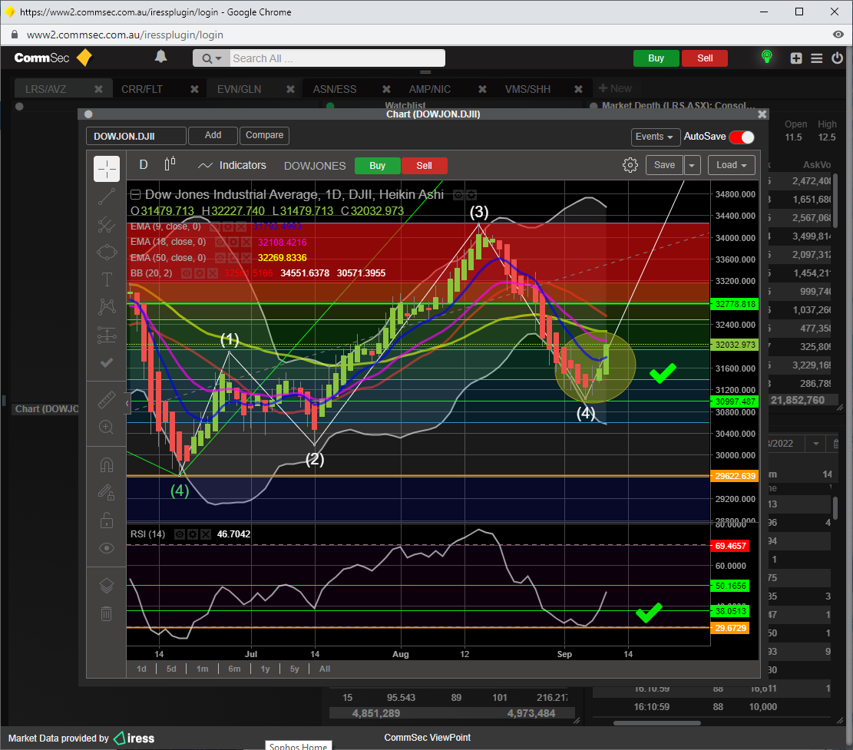853x750 pixels.
Task: Remove the RSI (14) indicator
Action: pos(205,534)
